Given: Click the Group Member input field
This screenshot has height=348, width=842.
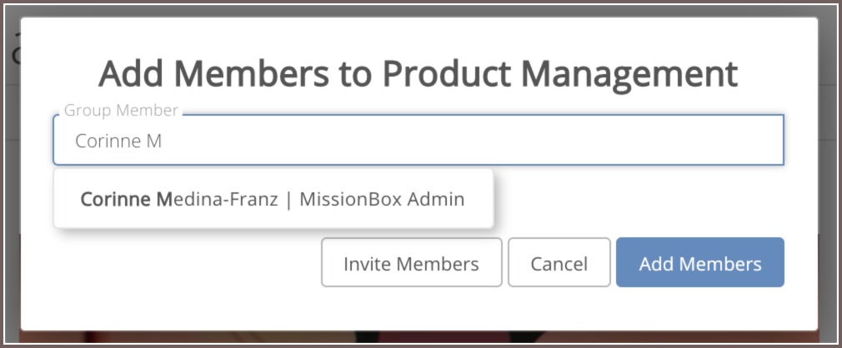Looking at the screenshot, I should (418, 140).
